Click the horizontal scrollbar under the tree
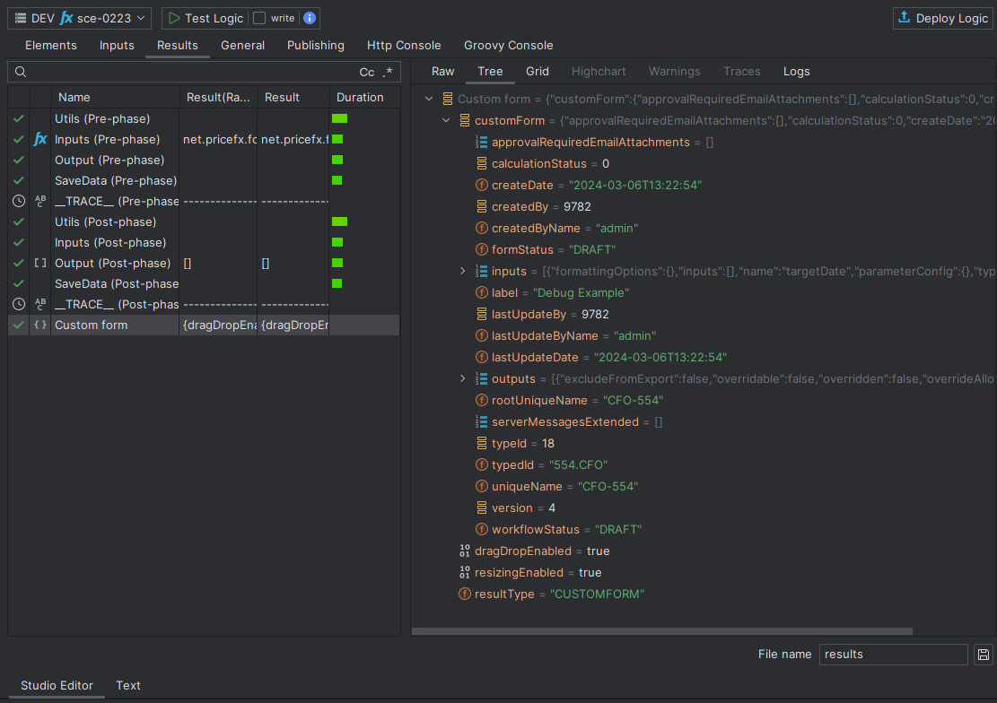The height and width of the screenshot is (703, 997). click(662, 631)
